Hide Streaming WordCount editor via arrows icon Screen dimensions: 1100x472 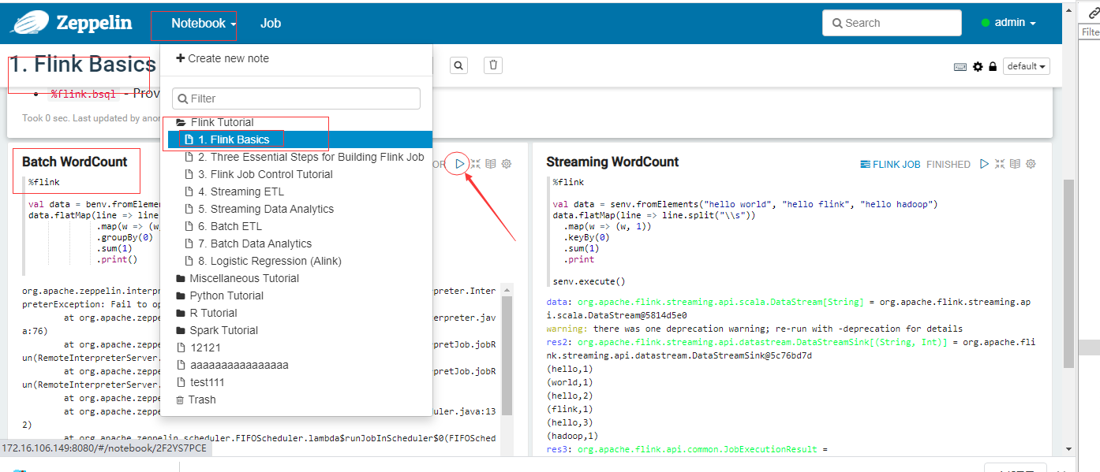pyautogui.click(x=1000, y=164)
